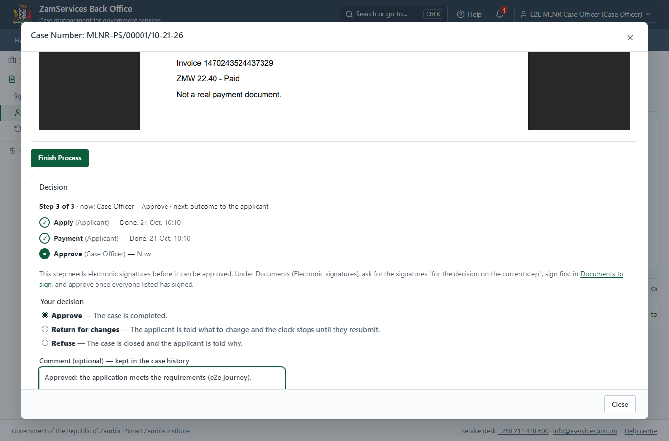Click the Step 3 of 3 label
This screenshot has height=441, width=669.
57,206
